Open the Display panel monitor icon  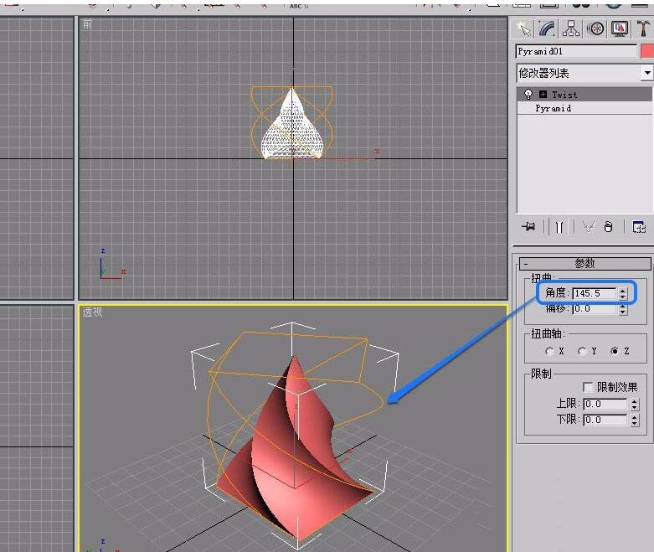point(620,28)
